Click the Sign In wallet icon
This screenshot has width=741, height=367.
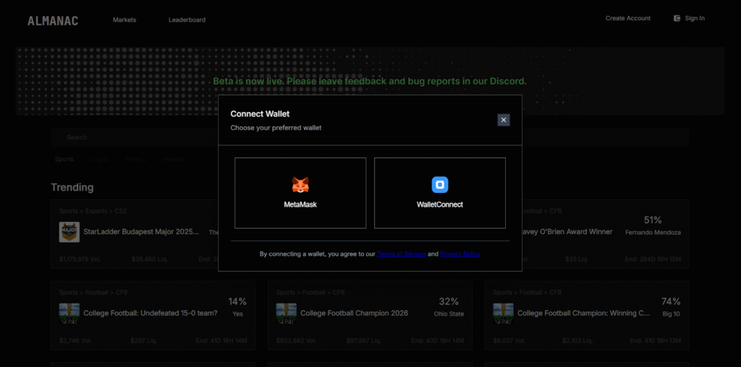click(x=677, y=19)
